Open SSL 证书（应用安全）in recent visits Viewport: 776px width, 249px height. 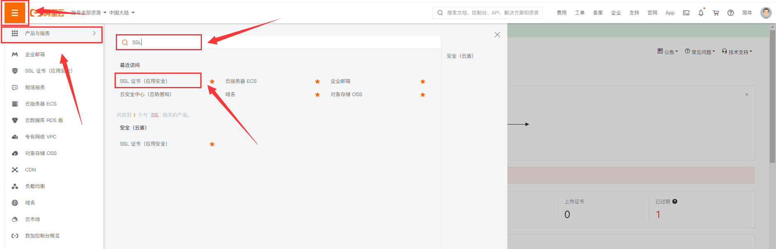(x=144, y=81)
